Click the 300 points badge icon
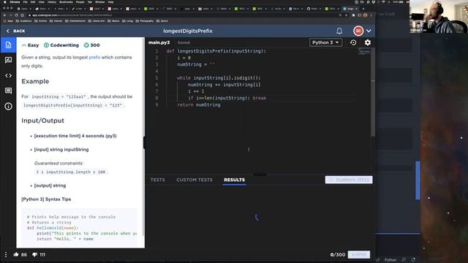The height and width of the screenshot is (263, 468). pos(86,45)
